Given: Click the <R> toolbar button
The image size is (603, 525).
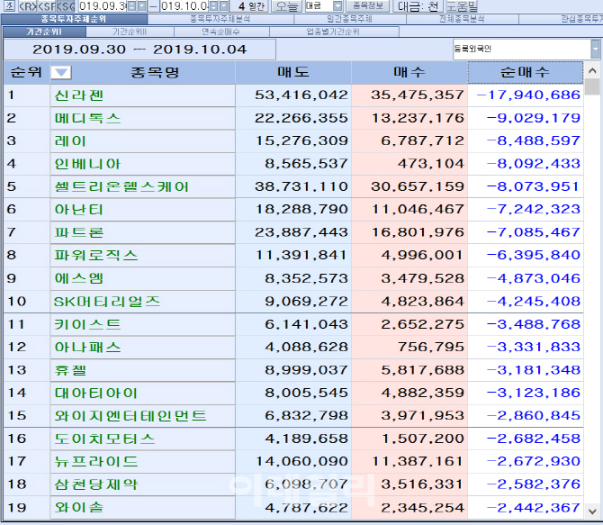Looking at the screenshot, I should (28, 6).
